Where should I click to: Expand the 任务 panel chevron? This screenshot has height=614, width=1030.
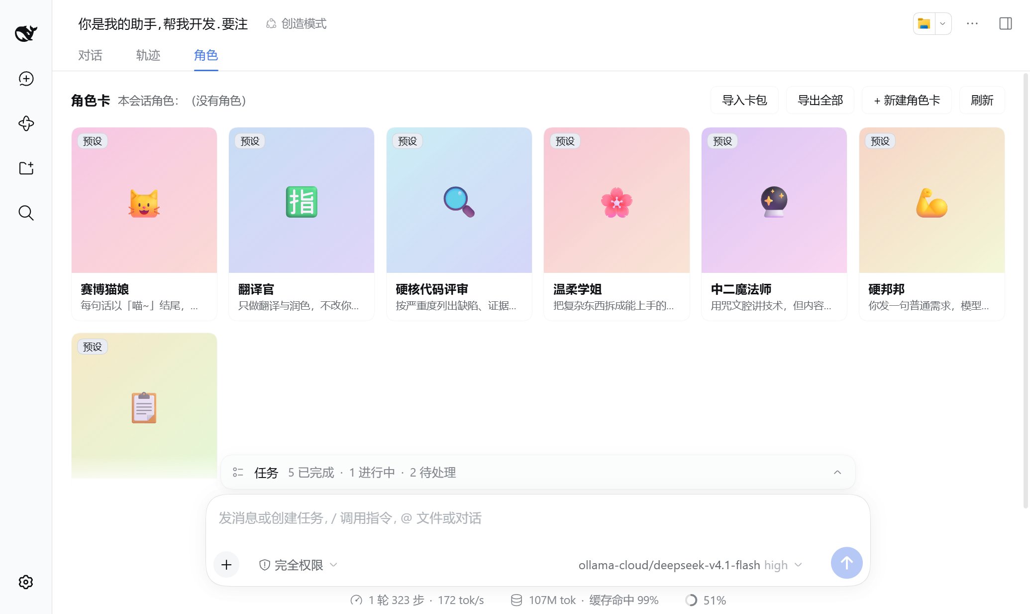pos(837,473)
